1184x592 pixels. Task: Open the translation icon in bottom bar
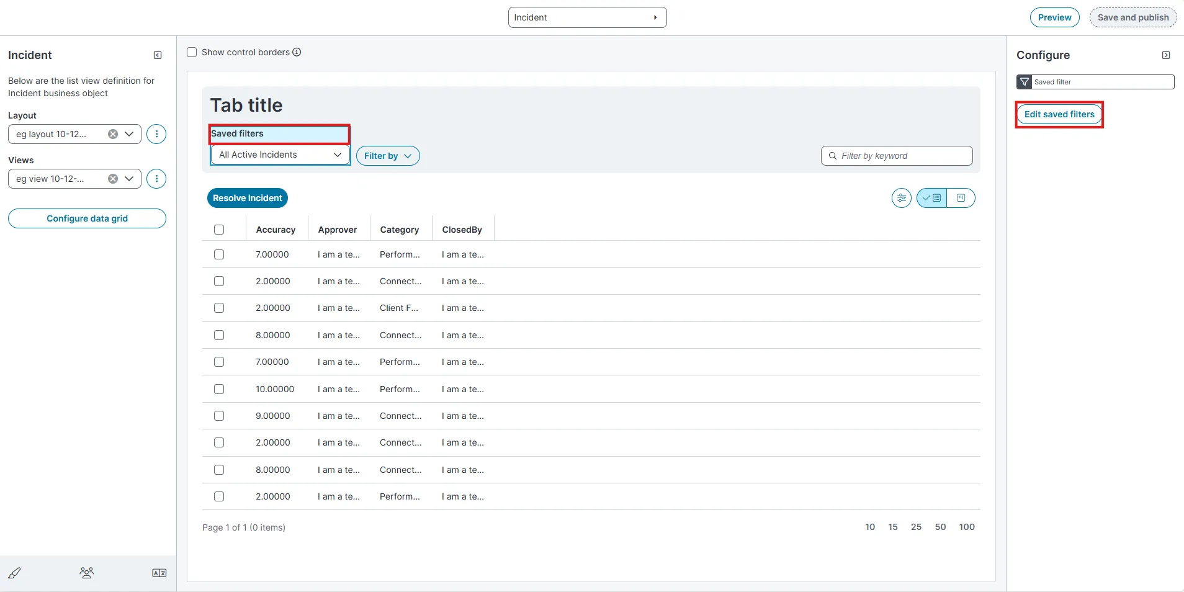click(159, 573)
